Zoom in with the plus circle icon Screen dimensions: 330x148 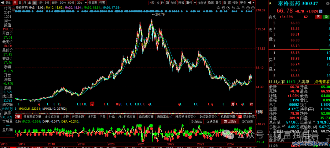(x=248, y=8)
